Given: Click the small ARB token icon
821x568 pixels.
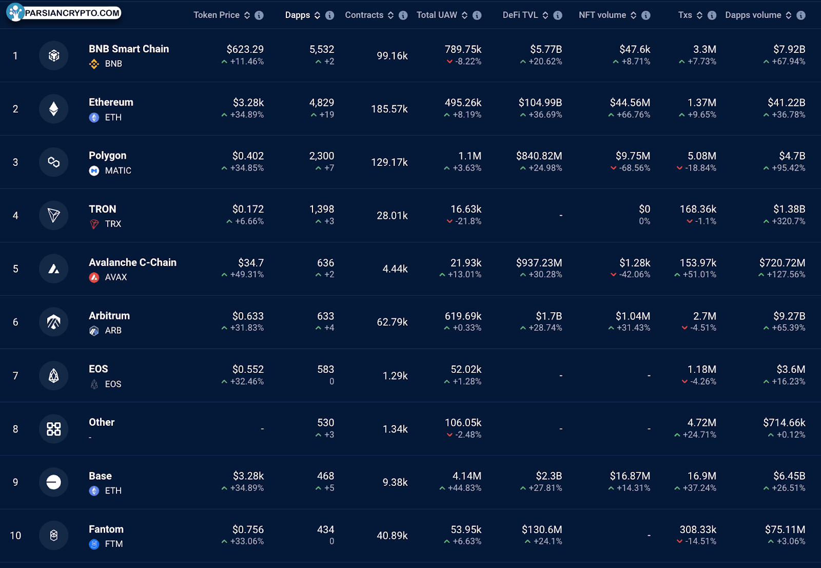Looking at the screenshot, I should [x=94, y=331].
